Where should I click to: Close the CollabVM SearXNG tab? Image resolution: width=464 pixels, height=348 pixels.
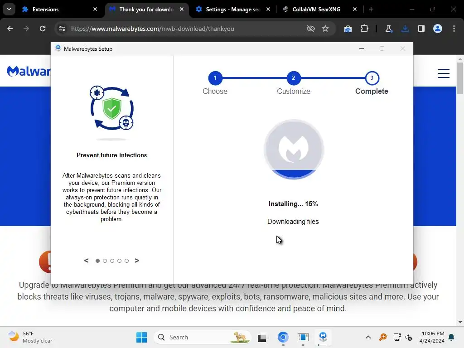355,9
